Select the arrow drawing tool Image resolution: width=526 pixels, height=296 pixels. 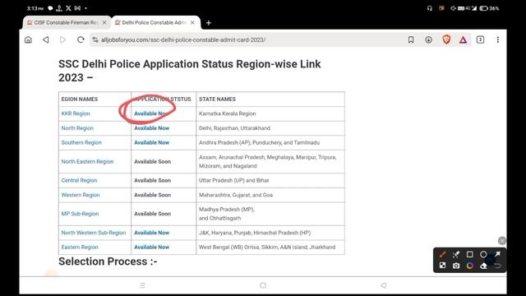click(x=497, y=254)
